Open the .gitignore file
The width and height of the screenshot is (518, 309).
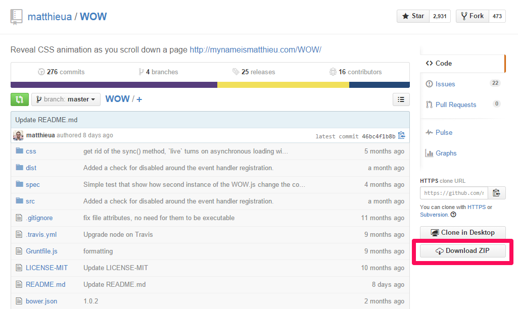(39, 218)
